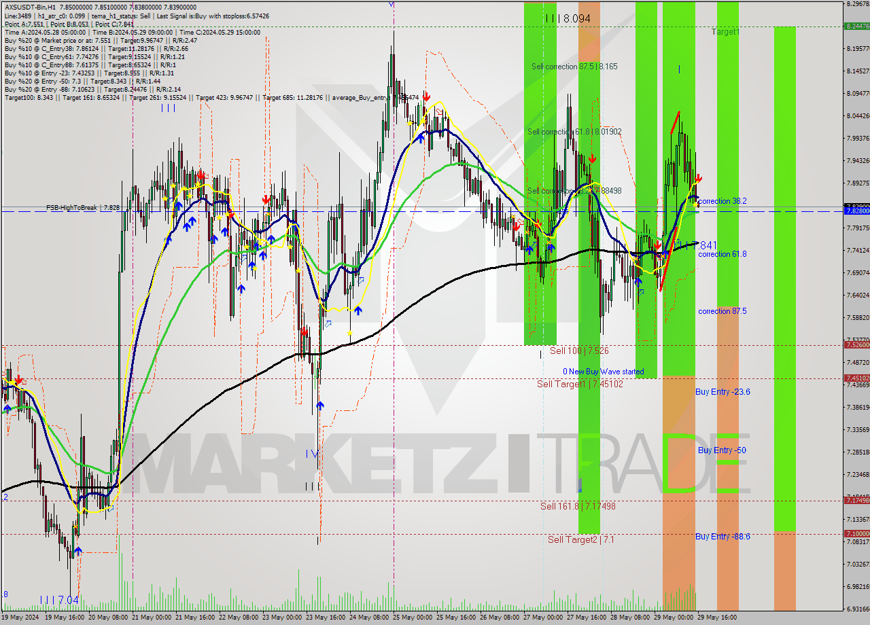Click the 25 May 16:00 time label
The width and height of the screenshot is (870, 625).
coord(455,618)
